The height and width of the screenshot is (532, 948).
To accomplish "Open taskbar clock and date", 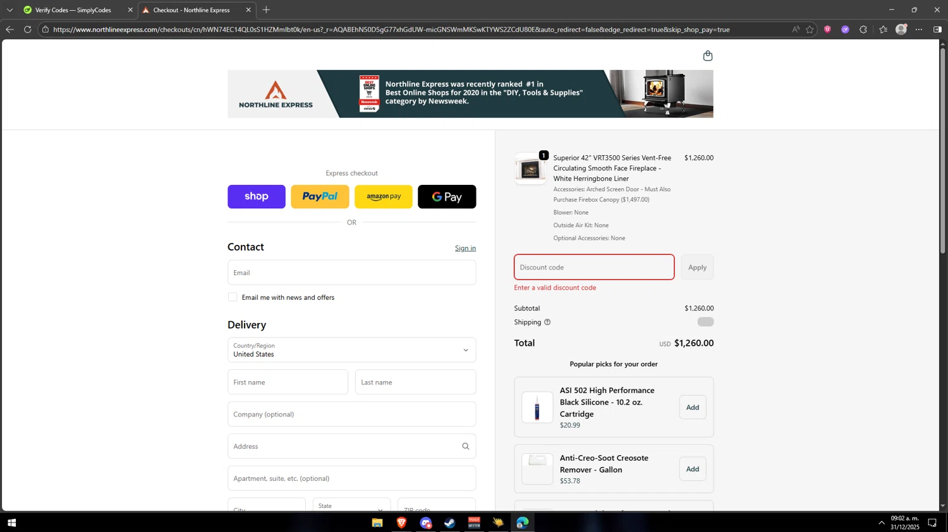I will click(904, 523).
